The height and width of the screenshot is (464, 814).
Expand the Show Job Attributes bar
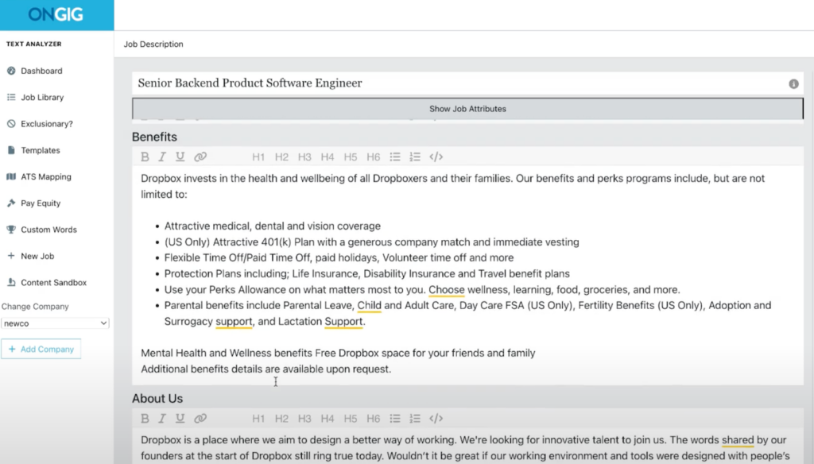click(x=467, y=109)
